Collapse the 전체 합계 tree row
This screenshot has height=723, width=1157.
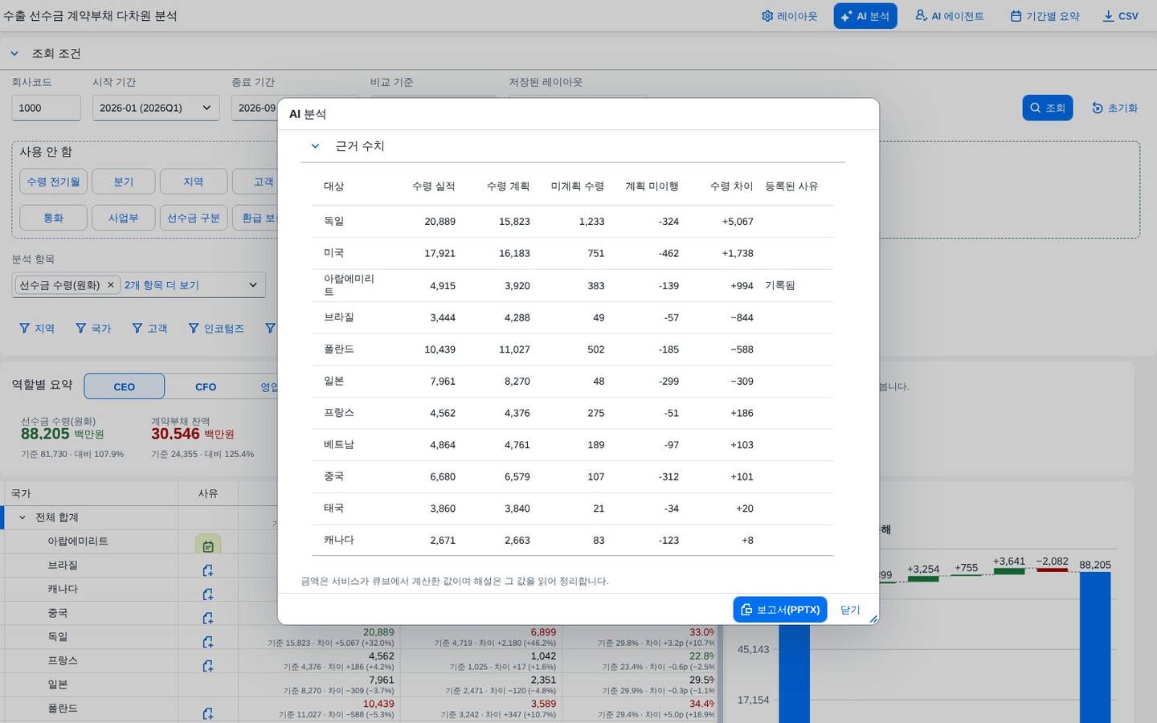[22, 517]
